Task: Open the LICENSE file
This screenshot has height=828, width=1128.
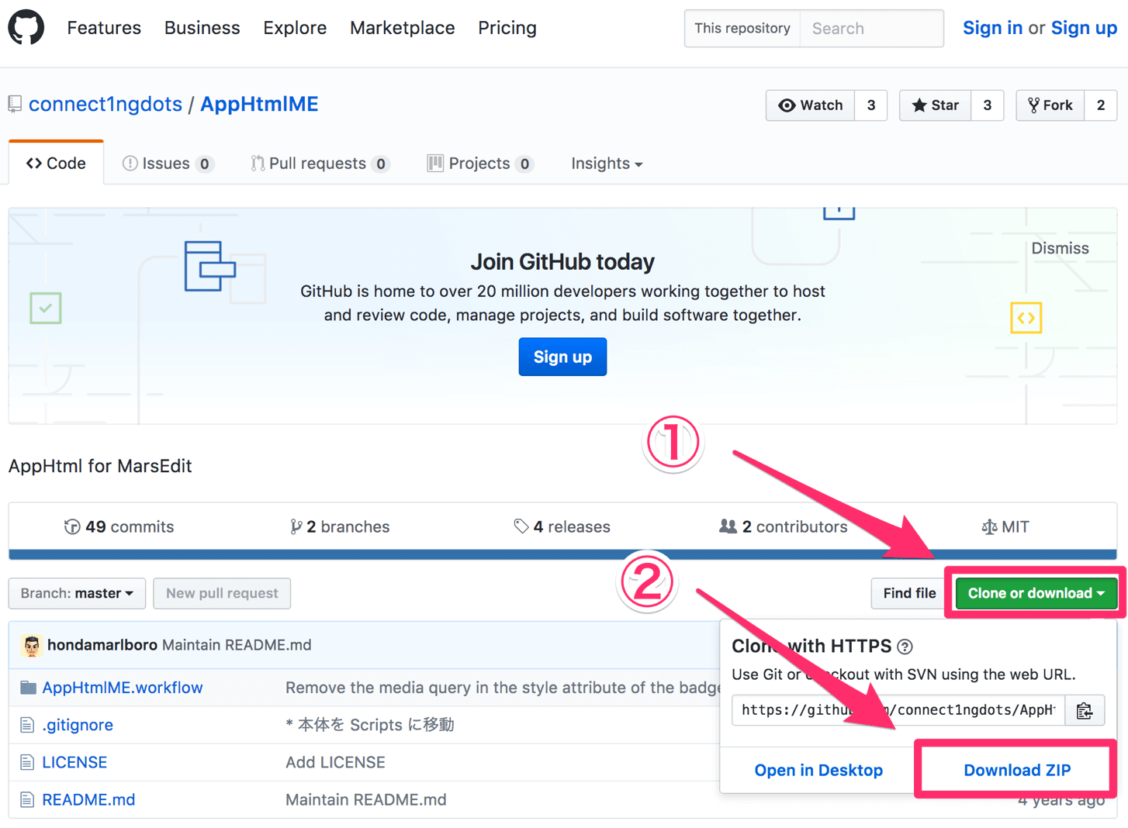Action: pyautogui.click(x=74, y=762)
